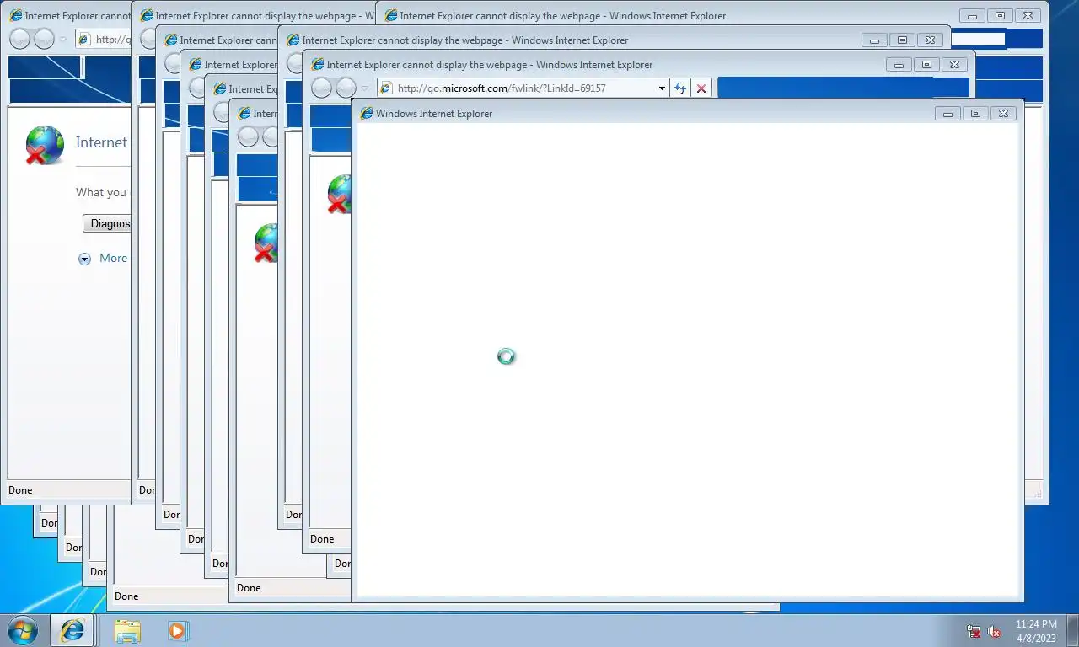Open recent pages dropdown in the Diagnose window
Screen dimensions: 1079x647
63,39
